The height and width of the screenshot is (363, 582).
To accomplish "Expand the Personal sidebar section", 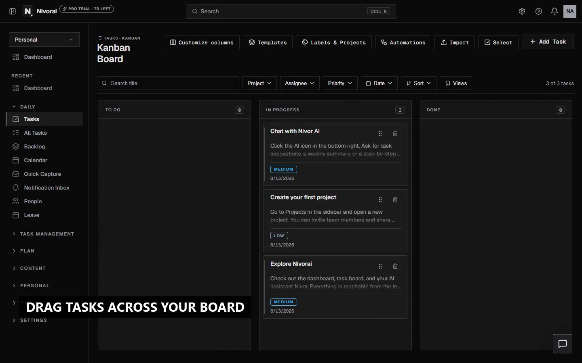I will (31, 286).
